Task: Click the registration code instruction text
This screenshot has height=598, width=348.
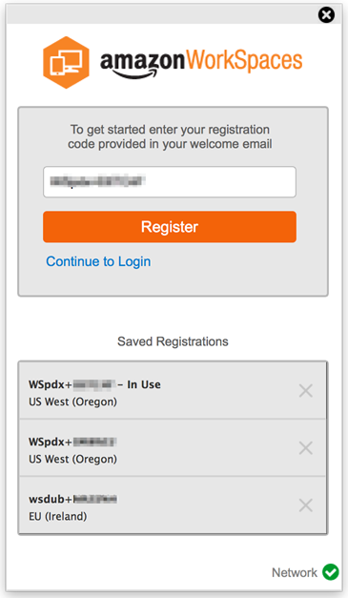Action: pos(170,136)
